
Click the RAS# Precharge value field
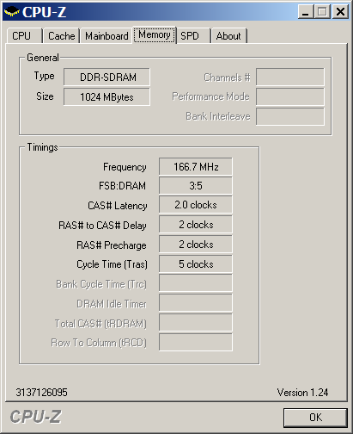(196, 245)
